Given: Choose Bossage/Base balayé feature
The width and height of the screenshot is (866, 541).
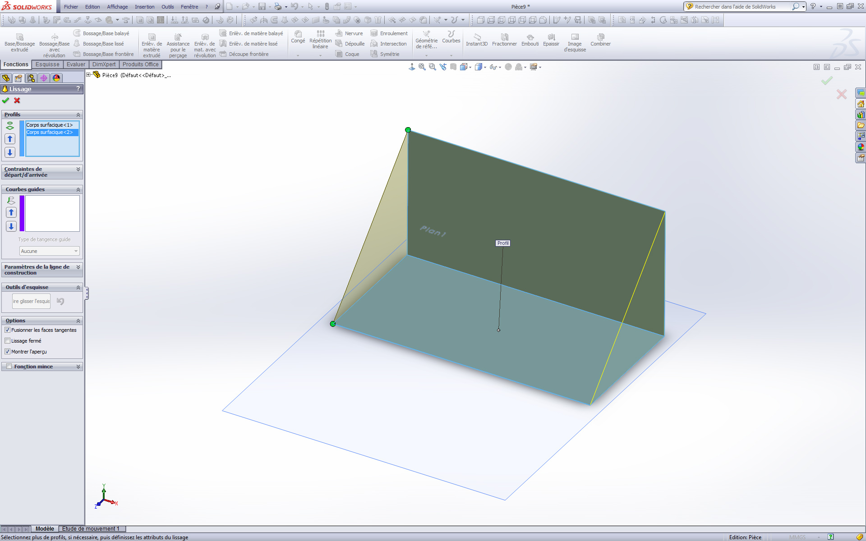Looking at the screenshot, I should [101, 33].
